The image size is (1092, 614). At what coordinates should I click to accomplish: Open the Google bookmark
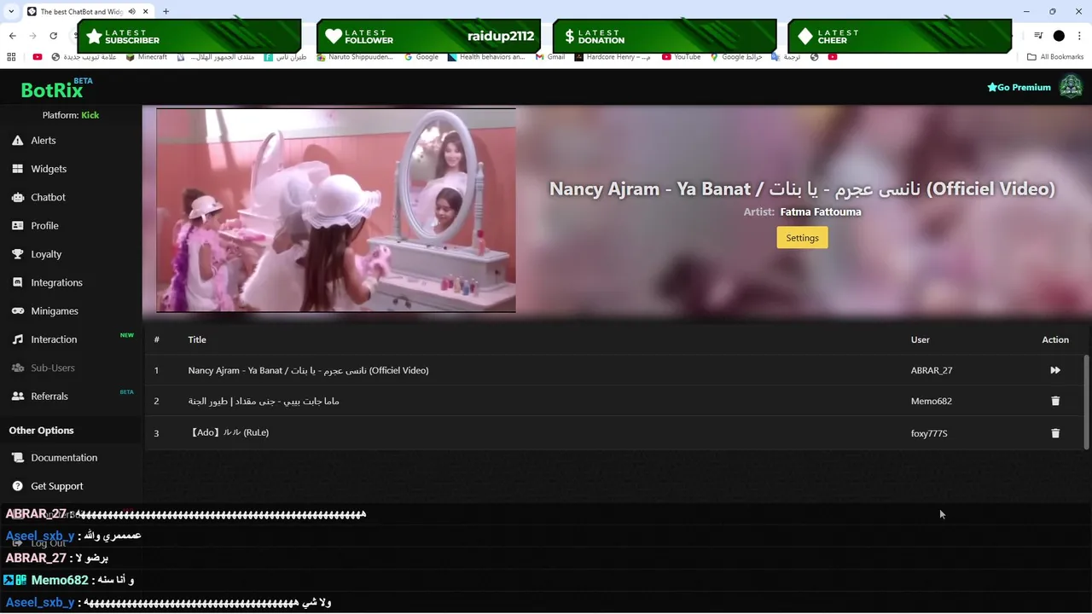[x=421, y=57]
